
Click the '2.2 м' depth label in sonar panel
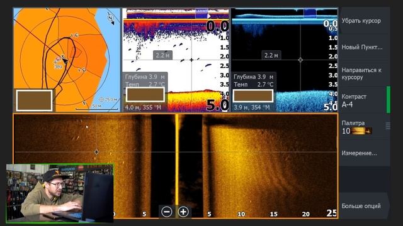click(x=162, y=55)
